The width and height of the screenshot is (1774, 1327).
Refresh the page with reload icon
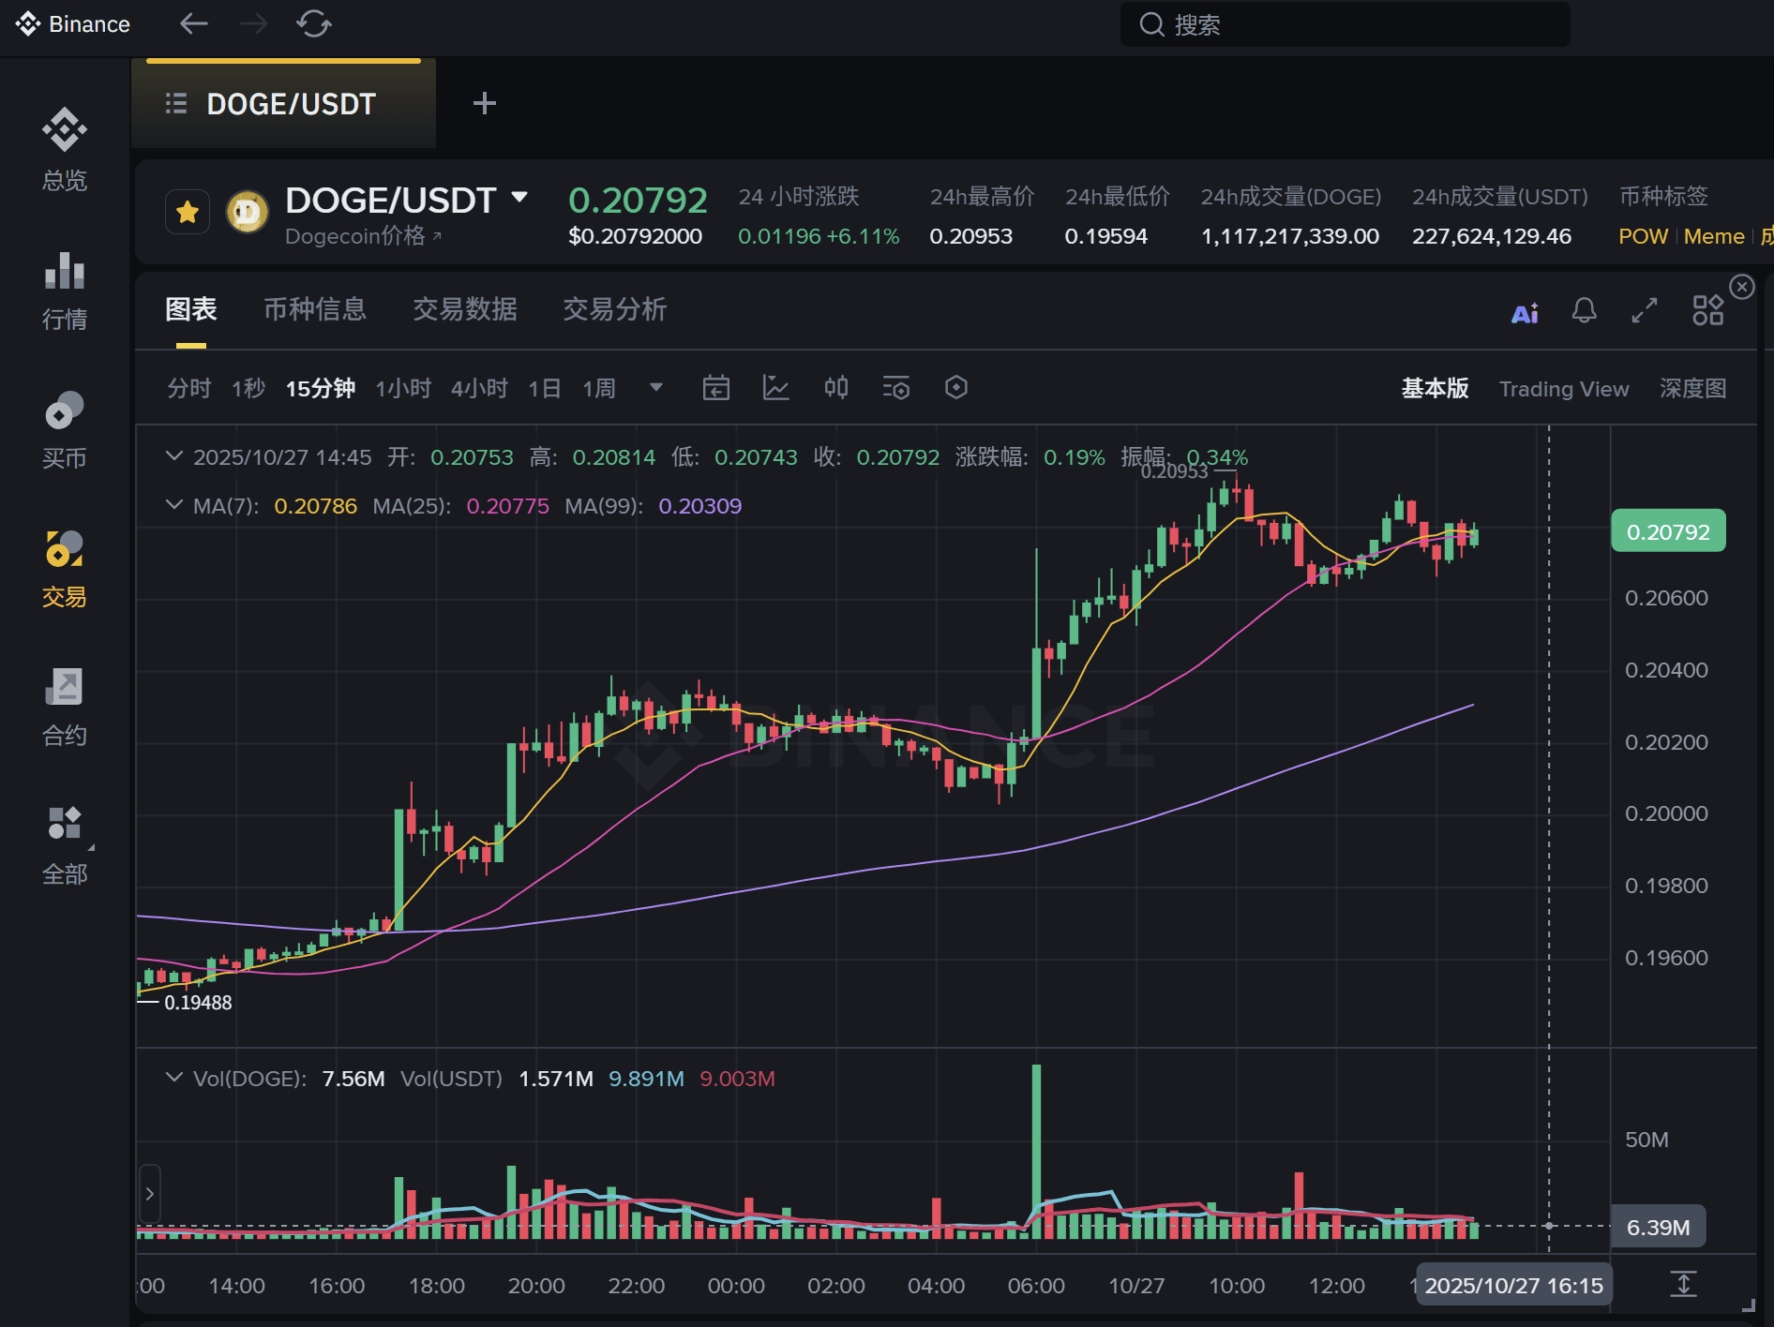point(314,23)
